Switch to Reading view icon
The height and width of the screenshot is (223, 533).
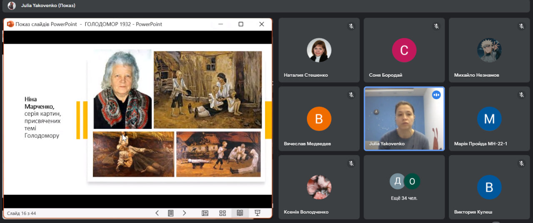240,213
